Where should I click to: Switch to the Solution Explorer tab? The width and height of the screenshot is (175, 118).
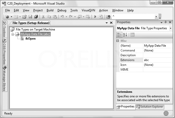[150, 107]
